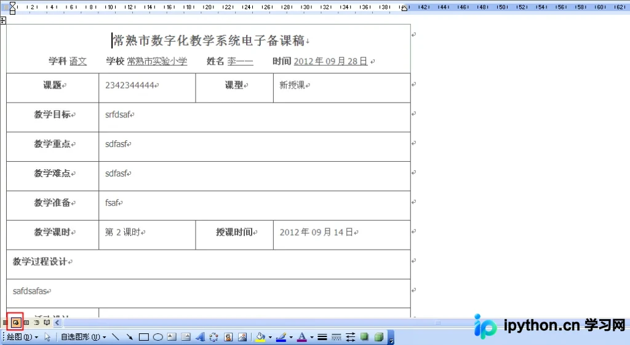Open the 自选图形 AutoShapes menu
Viewport: 630px width, 345px height.
pyautogui.click(x=83, y=337)
